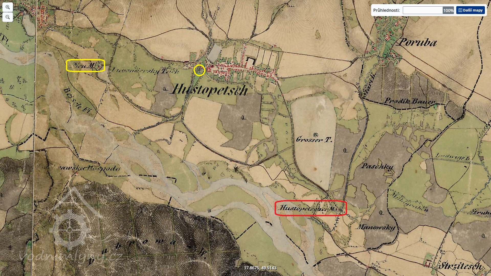Click the red Hustopetscher M. highlighted box

(311, 208)
